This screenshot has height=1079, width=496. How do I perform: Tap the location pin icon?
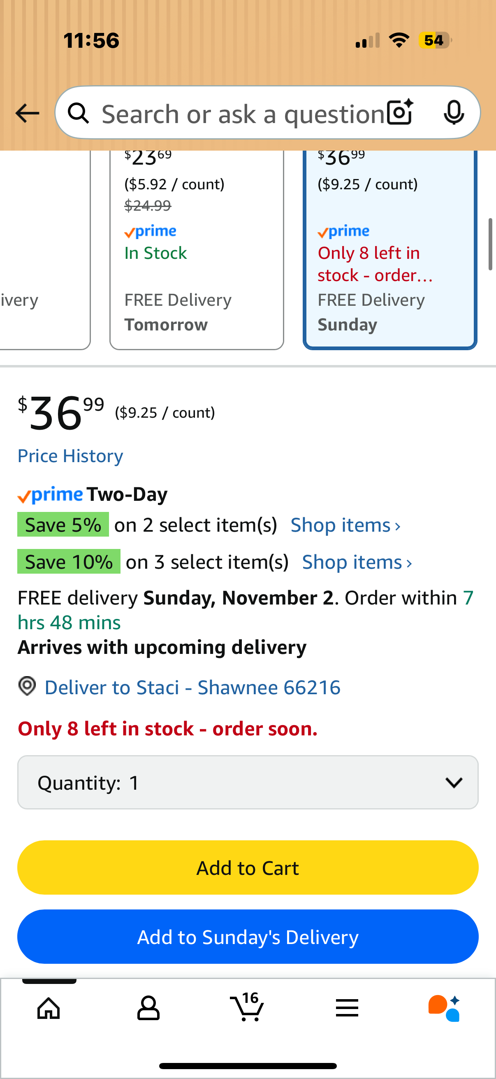tap(27, 686)
